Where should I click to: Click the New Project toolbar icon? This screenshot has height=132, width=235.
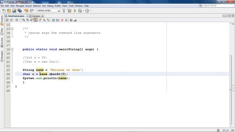click(9, 11)
